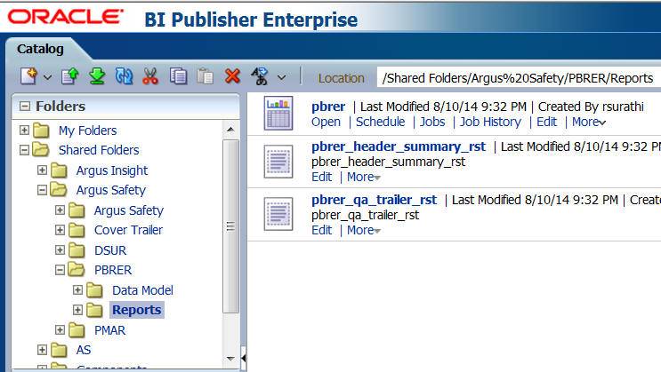Expand the DSUR folder node
The image size is (661, 372).
60,250
